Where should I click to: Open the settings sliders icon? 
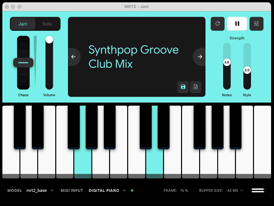(x=256, y=24)
